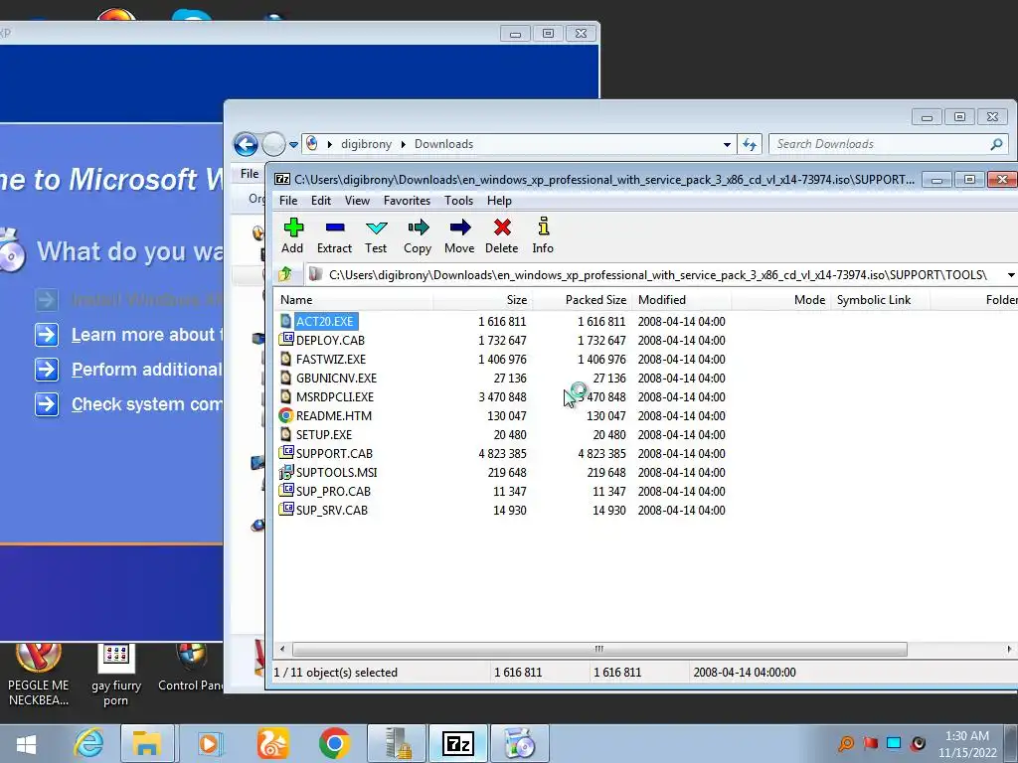Click the horizontal scrollbar in 7-Zip file list
This screenshot has height=763, width=1018.
coord(599,649)
